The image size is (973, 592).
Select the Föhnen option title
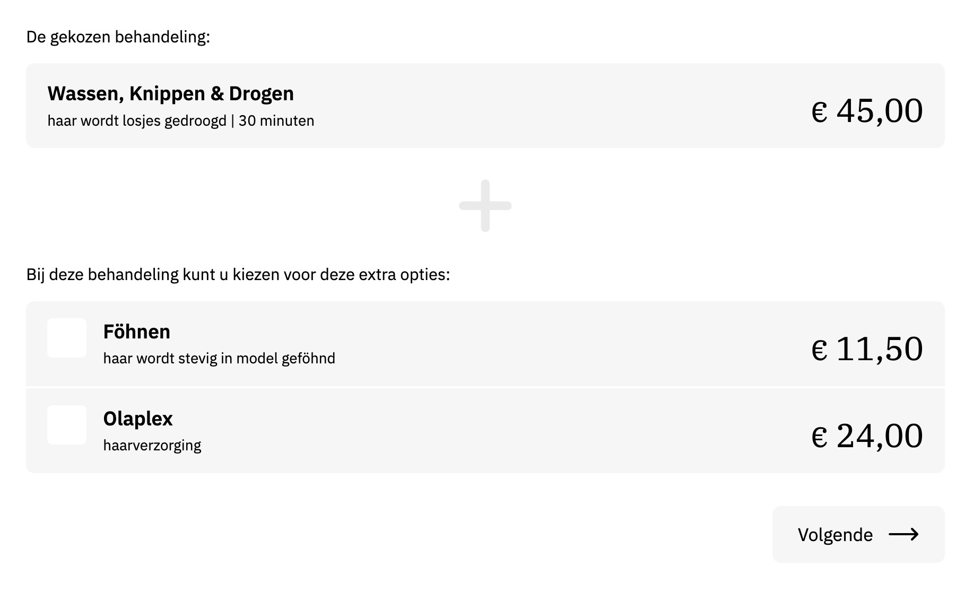pyautogui.click(x=136, y=332)
